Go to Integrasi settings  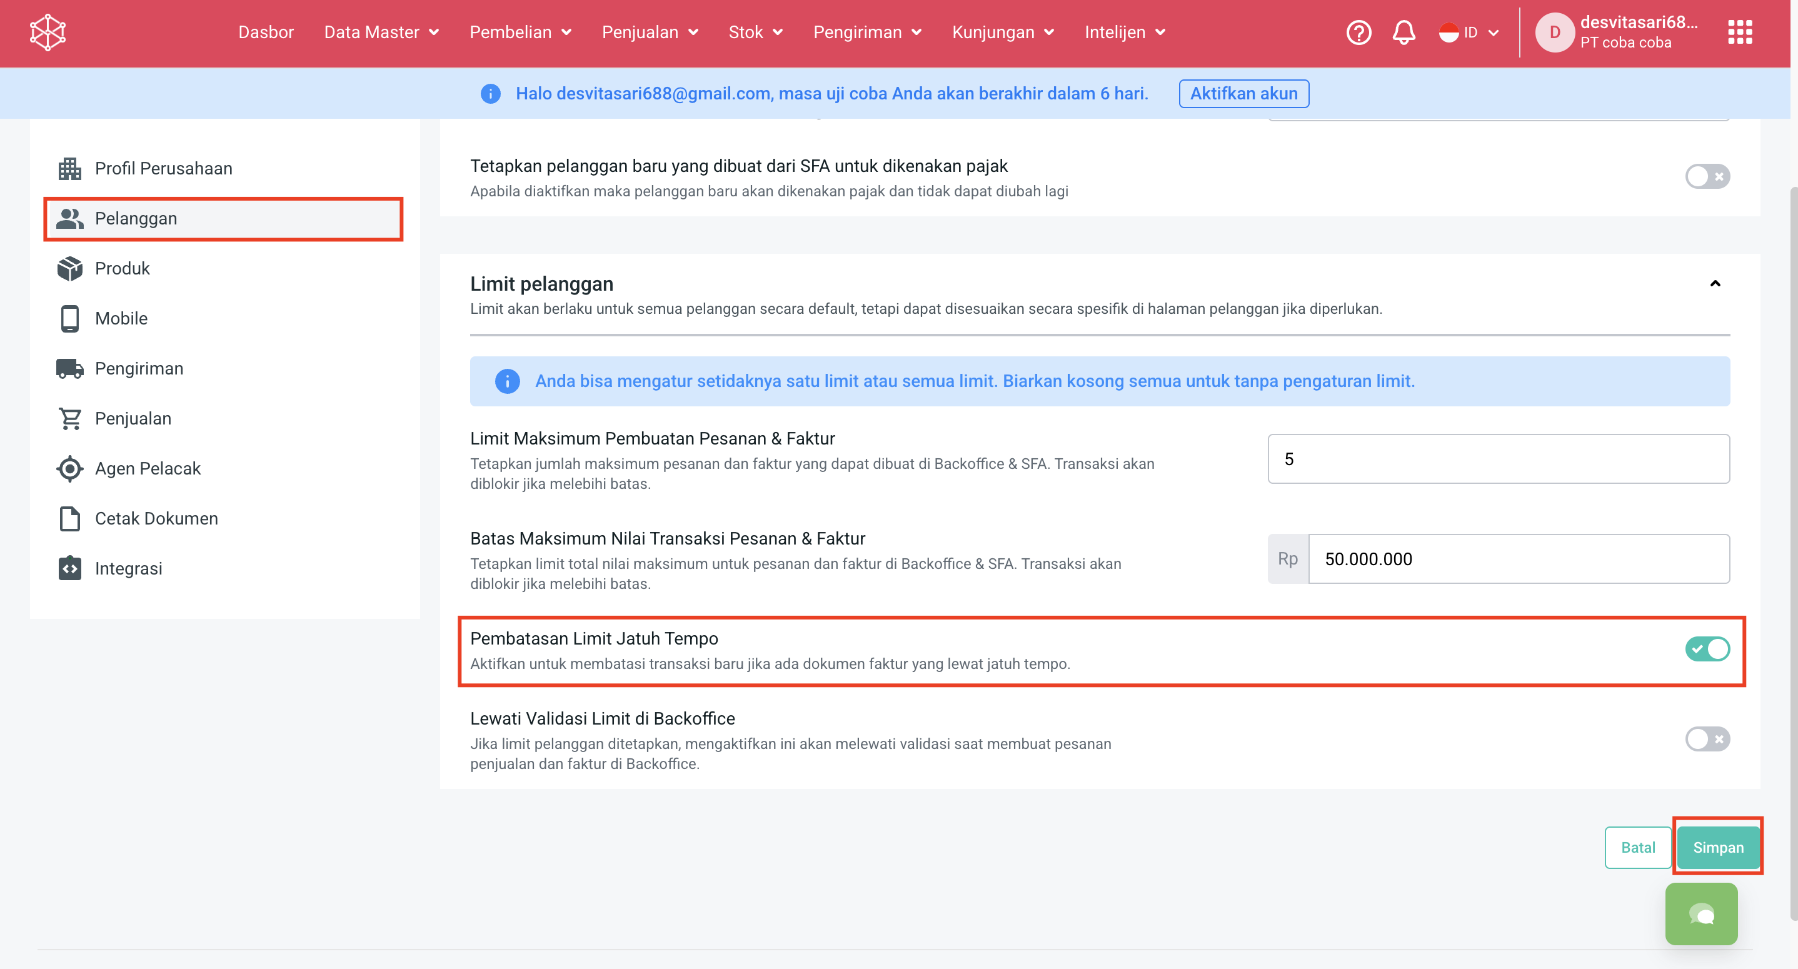128,568
